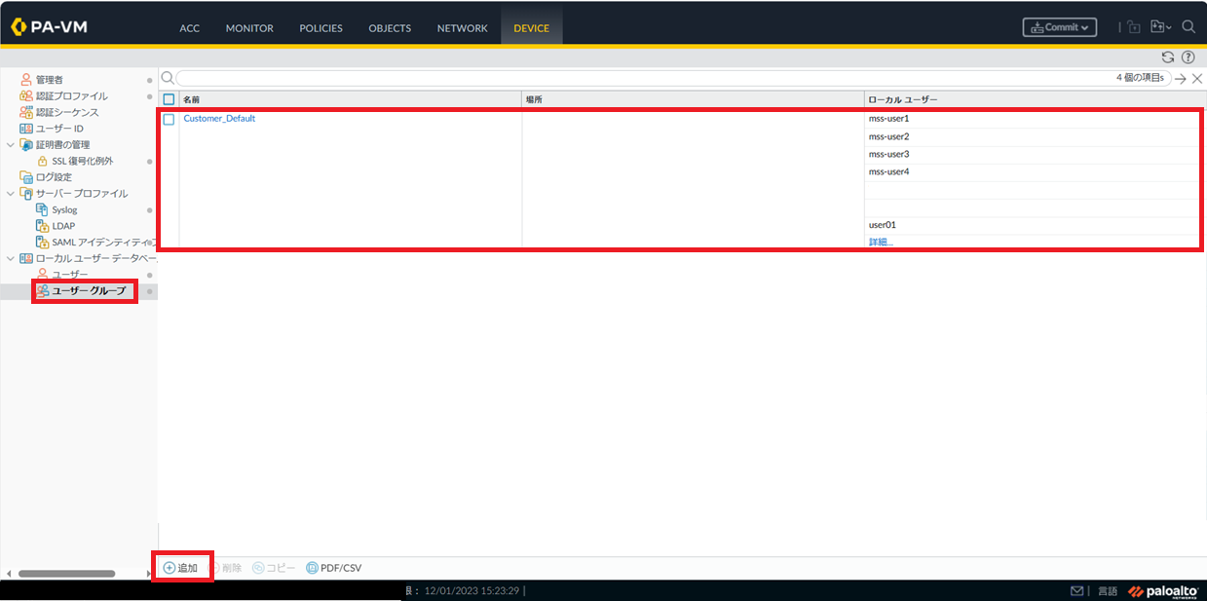Collapse the ローカル ユーザー データベース node
The image size is (1207, 601).
coord(10,258)
